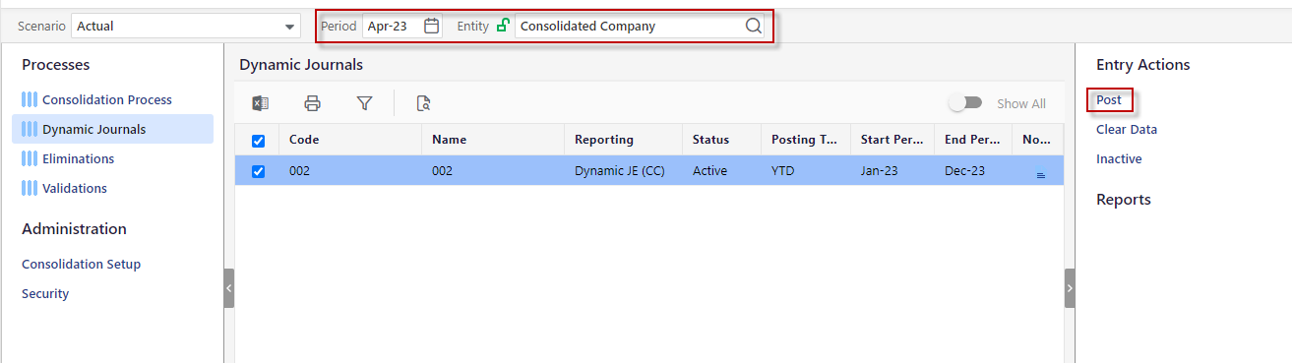This screenshot has width=1292, height=364.
Task: Open Consolidation Process in Processes
Action: click(106, 99)
